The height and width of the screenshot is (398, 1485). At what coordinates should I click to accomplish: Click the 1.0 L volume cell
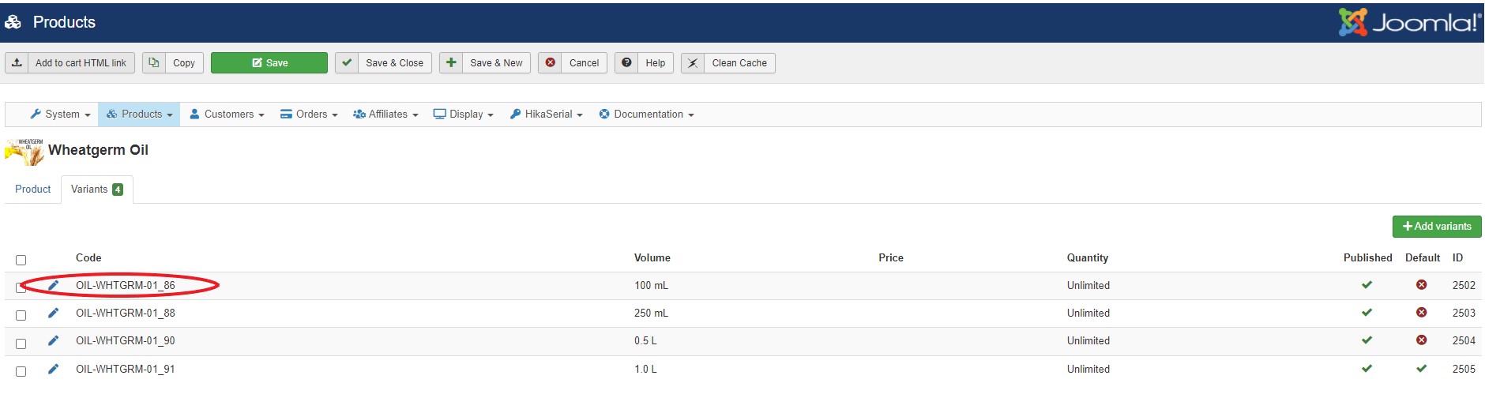[645, 369]
